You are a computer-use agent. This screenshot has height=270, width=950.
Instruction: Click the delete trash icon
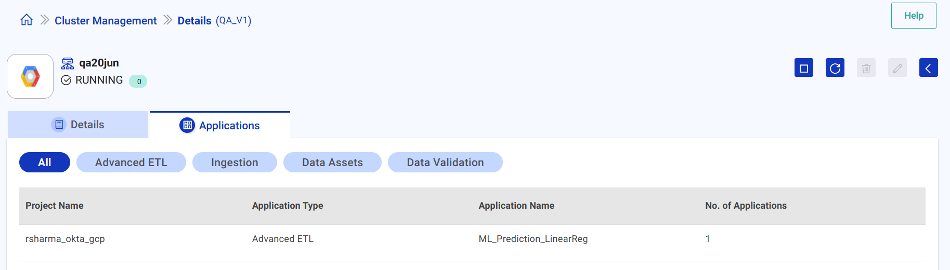click(866, 68)
